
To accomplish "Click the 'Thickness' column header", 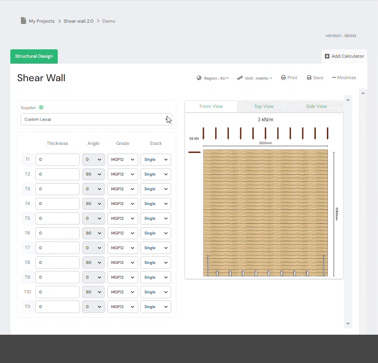I will [57, 143].
